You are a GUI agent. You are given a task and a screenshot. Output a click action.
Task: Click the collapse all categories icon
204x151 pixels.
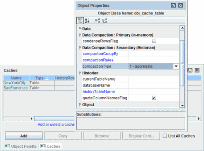(104, 20)
